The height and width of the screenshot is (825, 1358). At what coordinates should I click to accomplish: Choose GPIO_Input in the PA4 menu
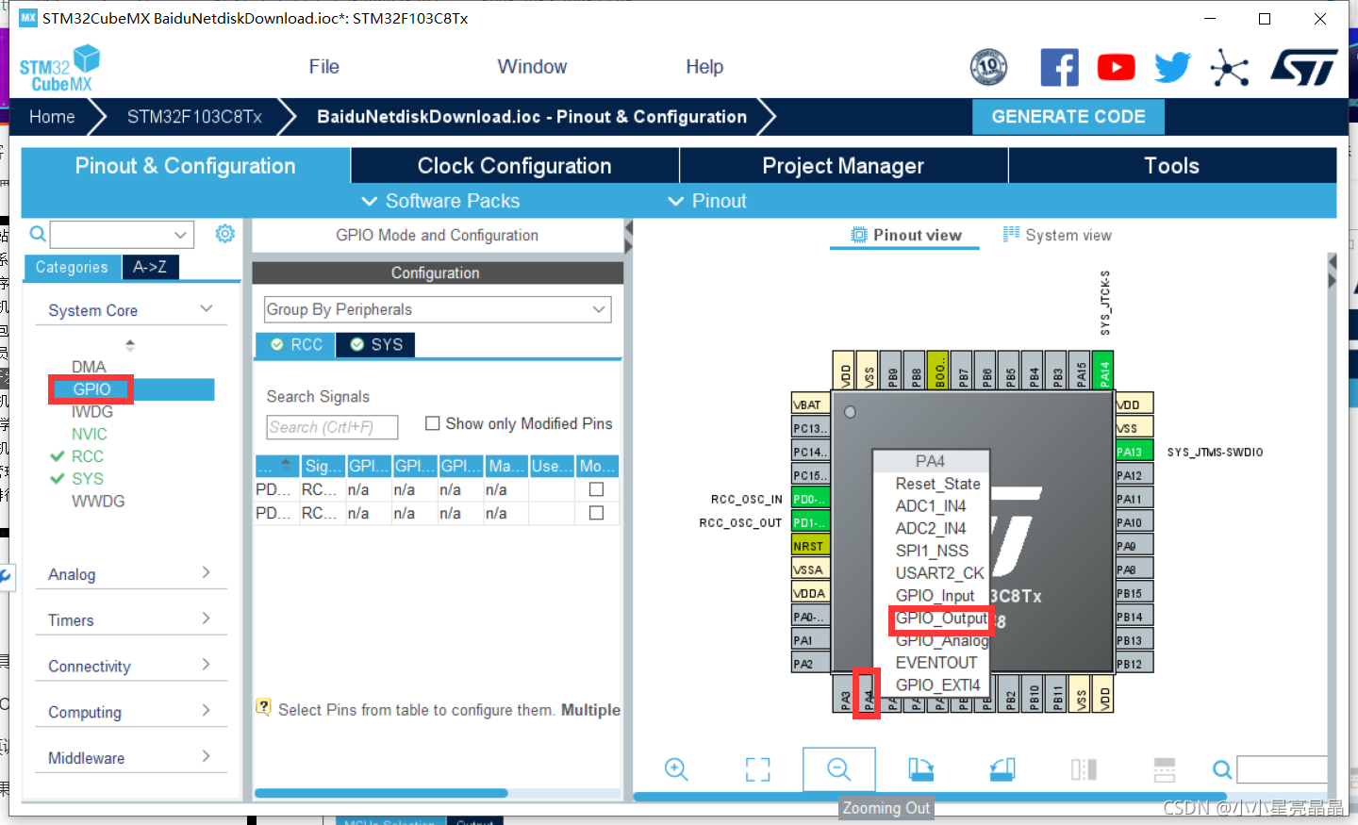[x=936, y=596]
